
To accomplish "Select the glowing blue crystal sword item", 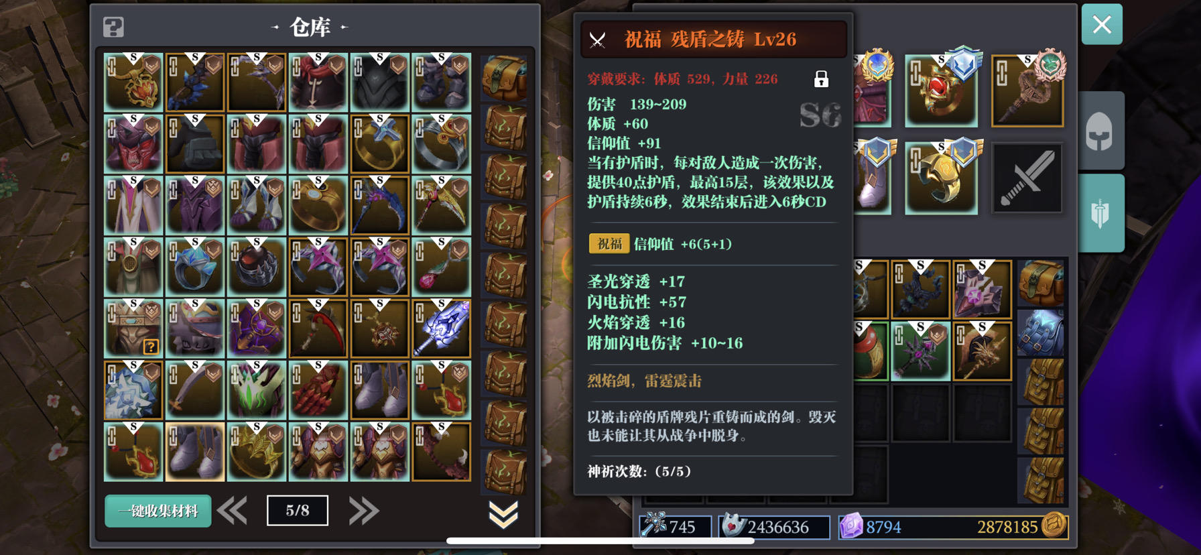I will 441,328.
